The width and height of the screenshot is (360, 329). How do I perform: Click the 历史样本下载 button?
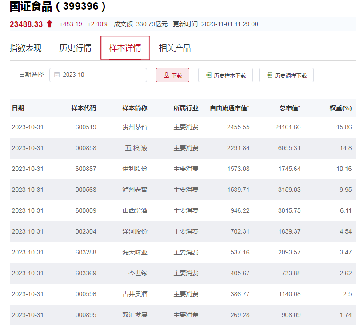225,75
